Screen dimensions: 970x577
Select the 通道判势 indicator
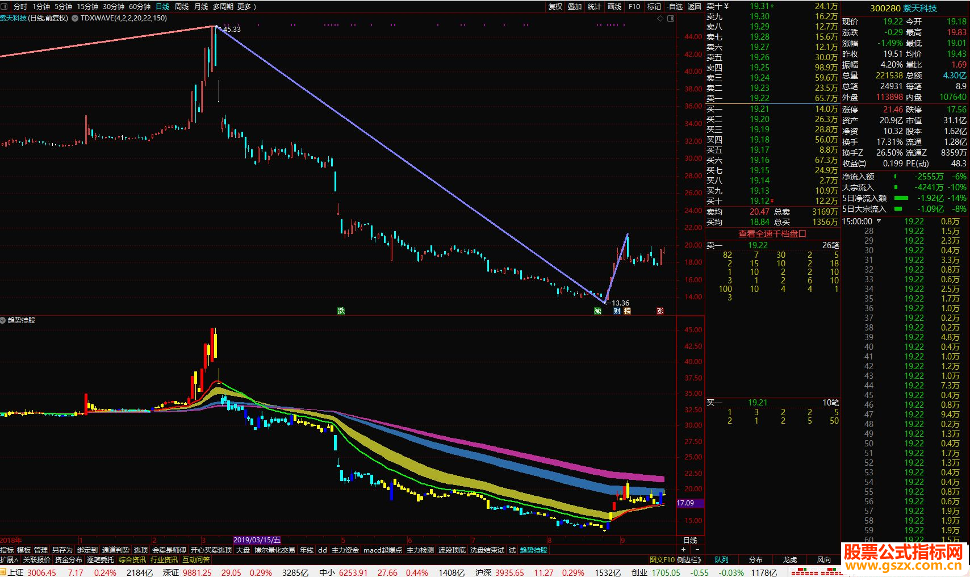(x=116, y=550)
